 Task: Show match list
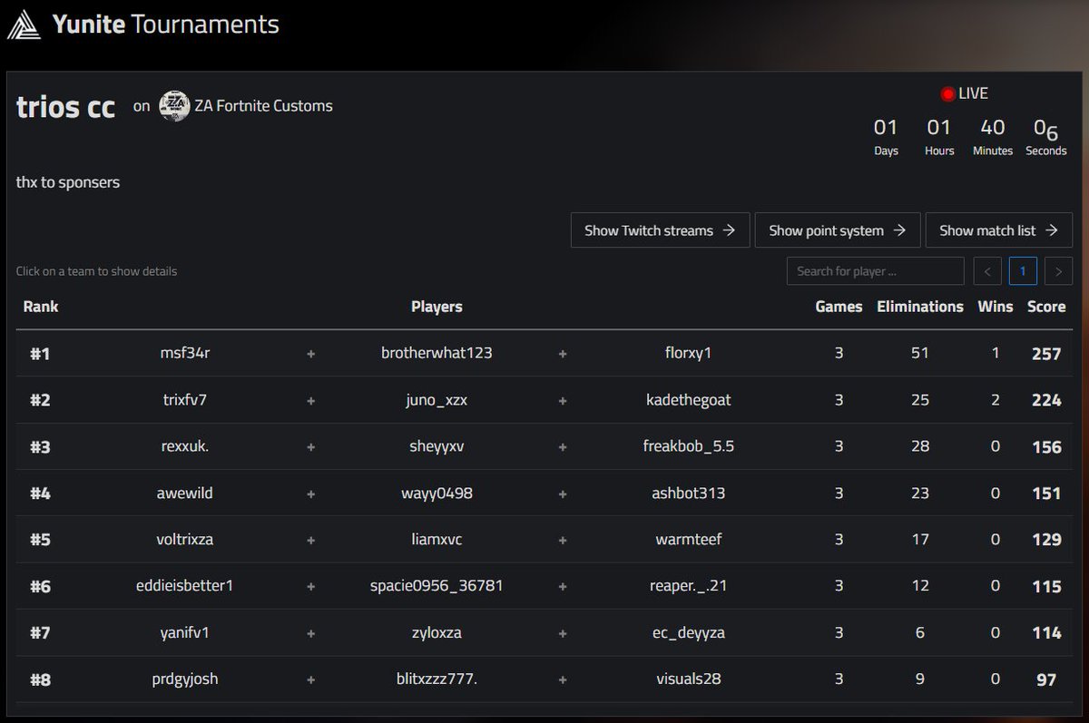click(x=999, y=230)
